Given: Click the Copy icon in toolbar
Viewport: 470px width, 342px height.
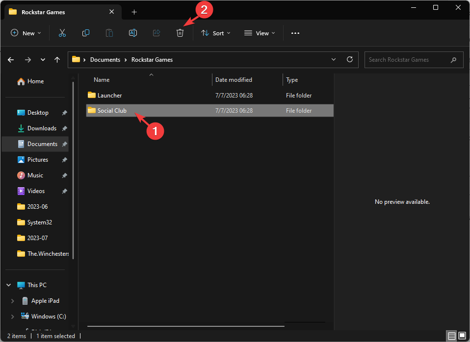Looking at the screenshot, I should [86, 33].
